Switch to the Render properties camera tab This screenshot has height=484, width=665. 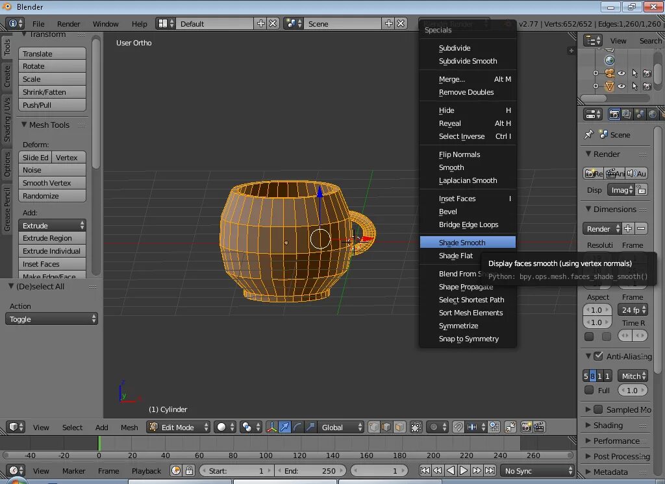(614, 114)
